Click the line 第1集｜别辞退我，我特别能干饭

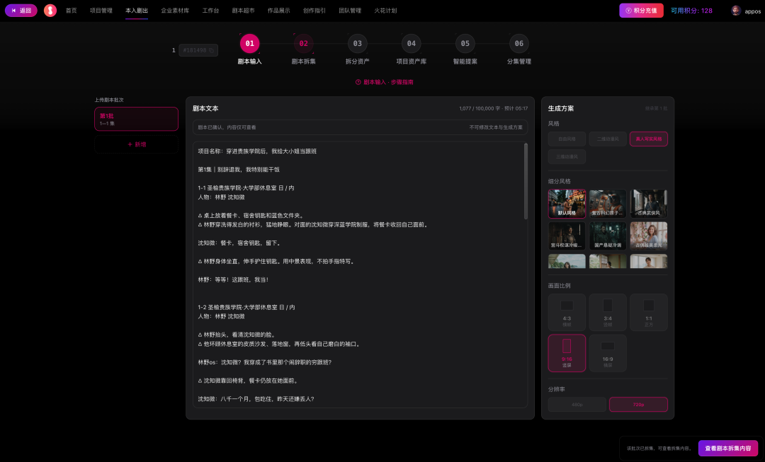(x=239, y=170)
